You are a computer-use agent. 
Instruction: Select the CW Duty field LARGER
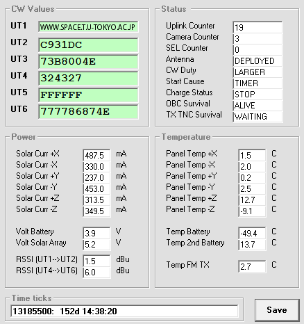[257, 72]
